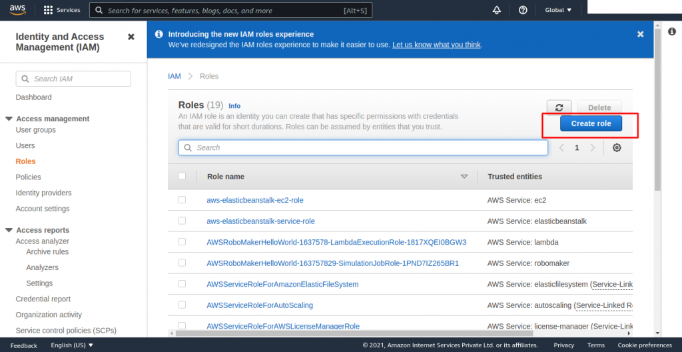Open the Terms footer link

(596, 345)
